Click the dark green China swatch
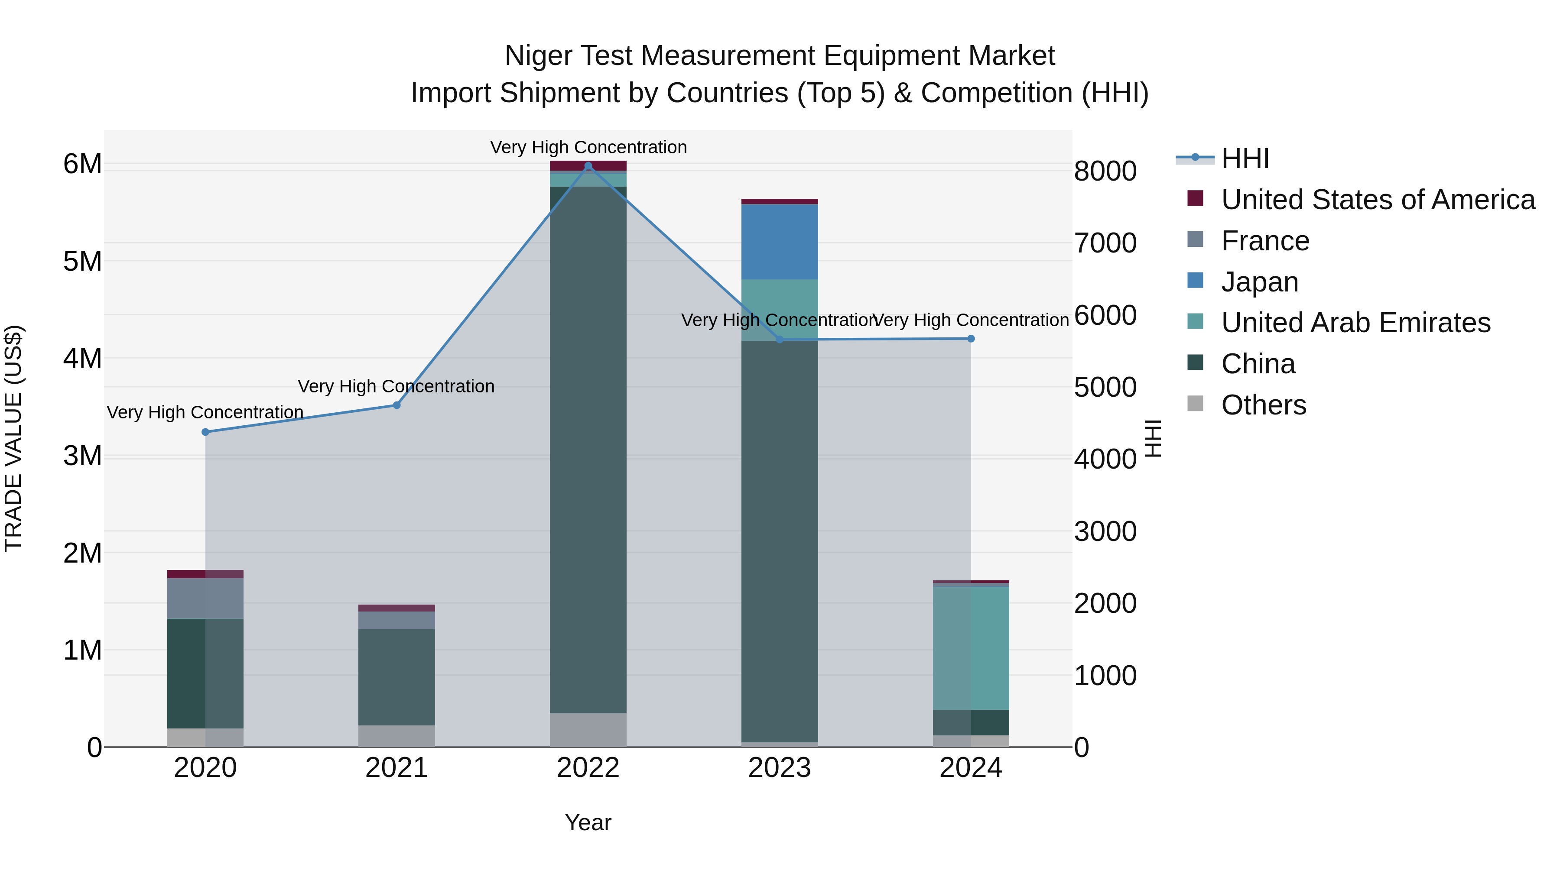The height and width of the screenshot is (877, 1560). tap(1196, 362)
